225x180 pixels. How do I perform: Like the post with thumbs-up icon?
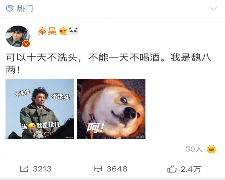(x=172, y=169)
